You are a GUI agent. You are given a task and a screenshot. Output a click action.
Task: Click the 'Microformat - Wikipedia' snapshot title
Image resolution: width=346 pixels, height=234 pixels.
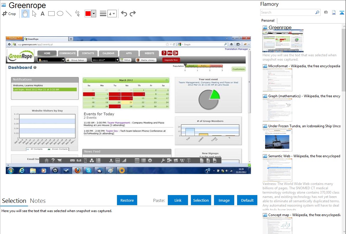304,66
